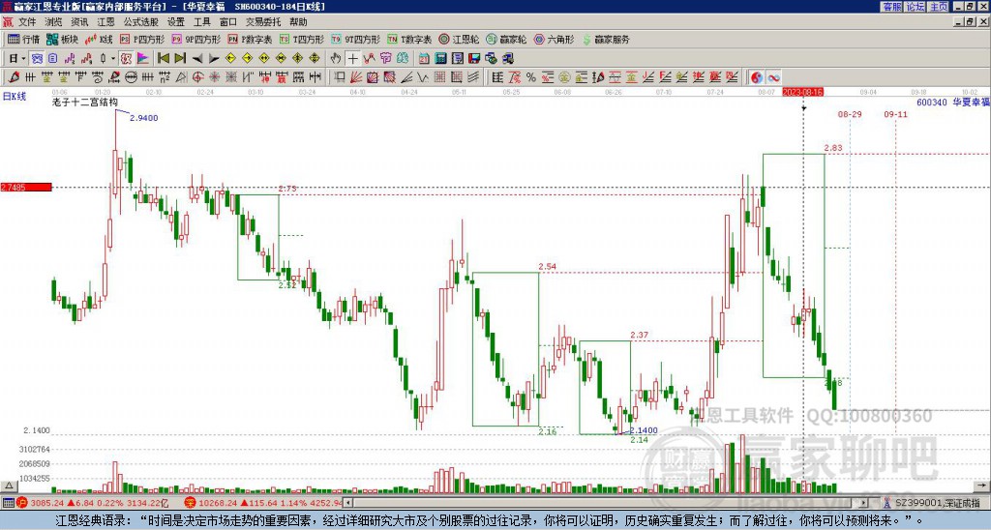Open the 交易委托 menu
The height and width of the screenshot is (530, 991).
click(263, 22)
